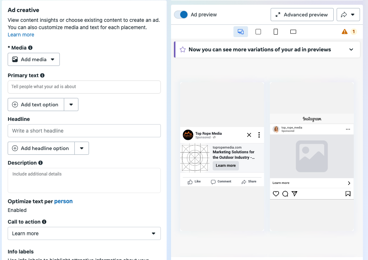The width and height of the screenshot is (368, 260).
Task: Open Advanced preview
Action: (x=302, y=15)
